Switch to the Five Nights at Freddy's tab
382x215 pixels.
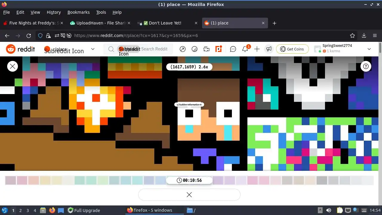pyautogui.click(x=33, y=23)
